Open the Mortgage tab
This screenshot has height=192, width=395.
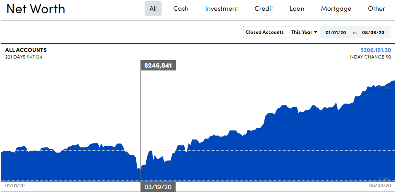pyautogui.click(x=336, y=9)
